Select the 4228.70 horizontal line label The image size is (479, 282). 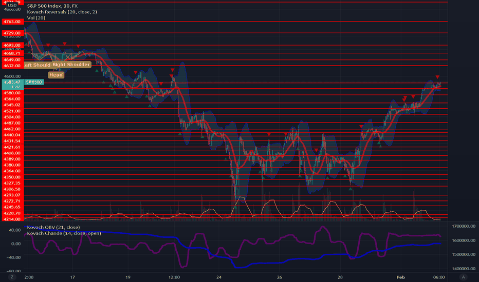[12, 213]
